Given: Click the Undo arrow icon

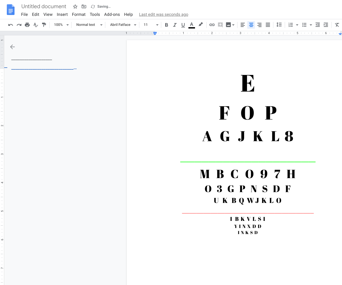Looking at the screenshot, I should coord(11,25).
